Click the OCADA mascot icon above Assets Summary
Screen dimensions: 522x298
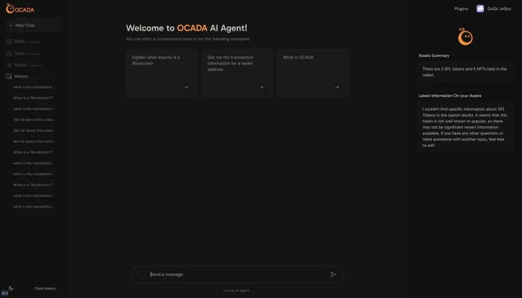tap(465, 37)
